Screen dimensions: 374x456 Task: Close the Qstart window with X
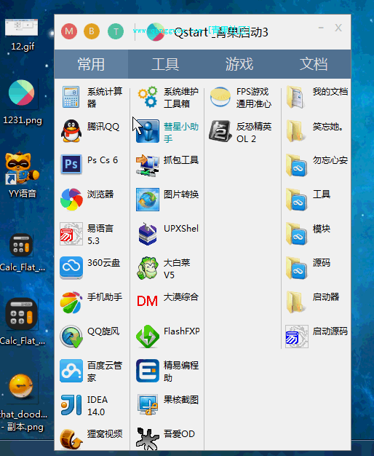(x=338, y=28)
